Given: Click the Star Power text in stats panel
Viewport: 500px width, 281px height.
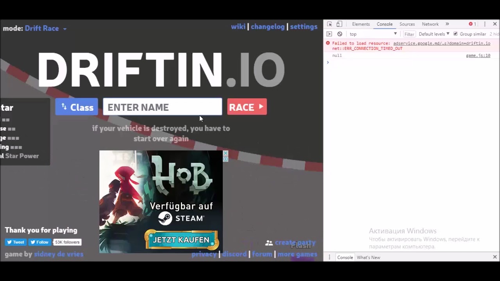Looking at the screenshot, I should point(22,156).
